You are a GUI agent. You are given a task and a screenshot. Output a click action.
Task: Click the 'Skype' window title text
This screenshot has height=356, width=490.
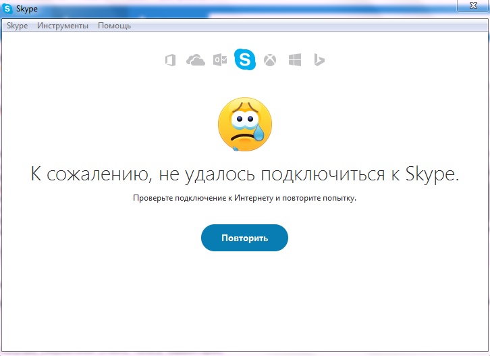(x=27, y=9)
